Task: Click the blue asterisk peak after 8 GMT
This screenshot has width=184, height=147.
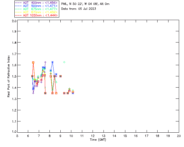Action: 52,62
